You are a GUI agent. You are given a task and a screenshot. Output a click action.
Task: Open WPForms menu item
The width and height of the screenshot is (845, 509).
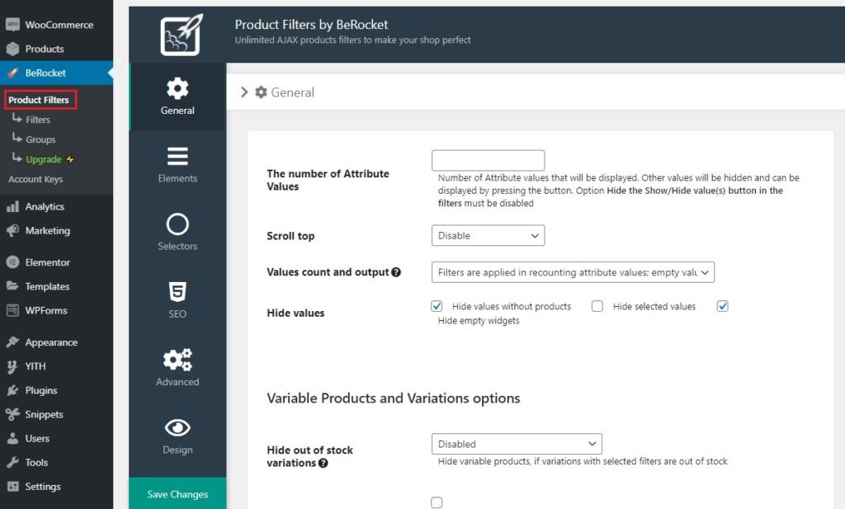coord(46,310)
